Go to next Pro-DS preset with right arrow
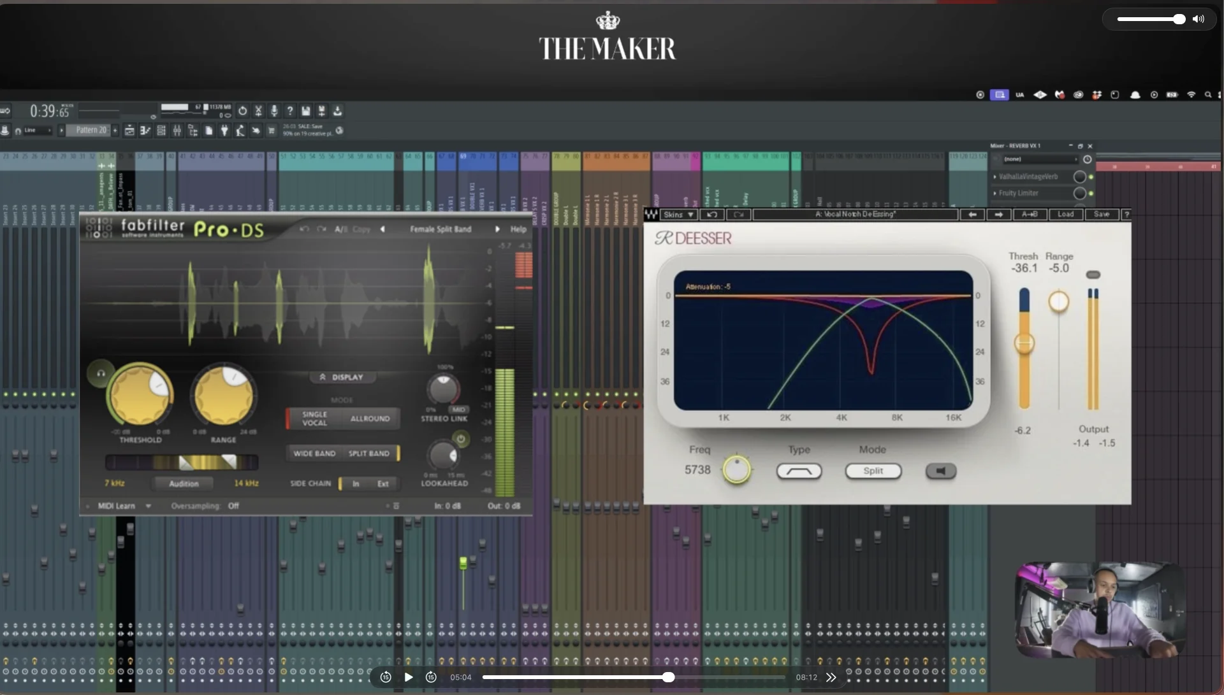 (497, 229)
